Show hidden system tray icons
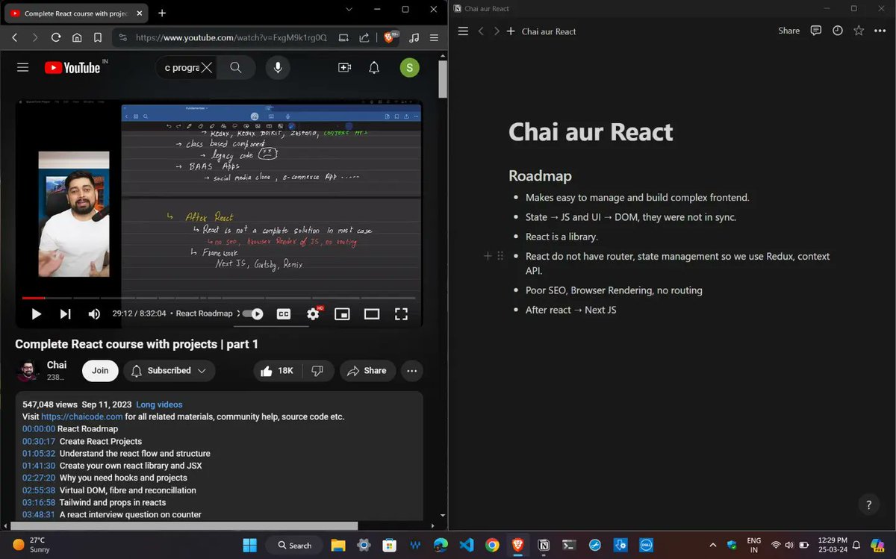 [712, 545]
